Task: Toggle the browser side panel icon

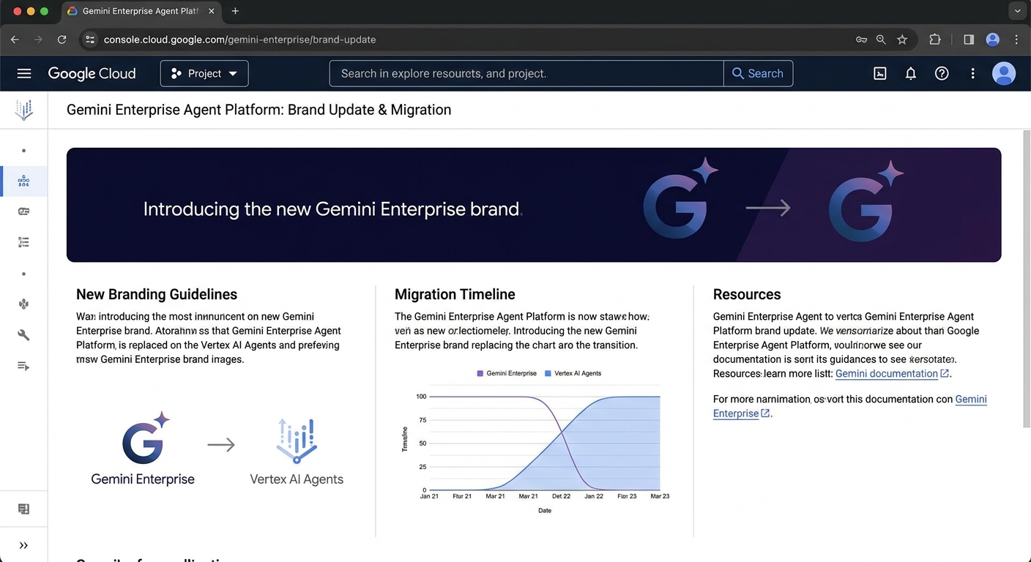Action: pos(969,40)
